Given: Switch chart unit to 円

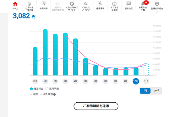Looking at the screenshot, I should point(145,91).
